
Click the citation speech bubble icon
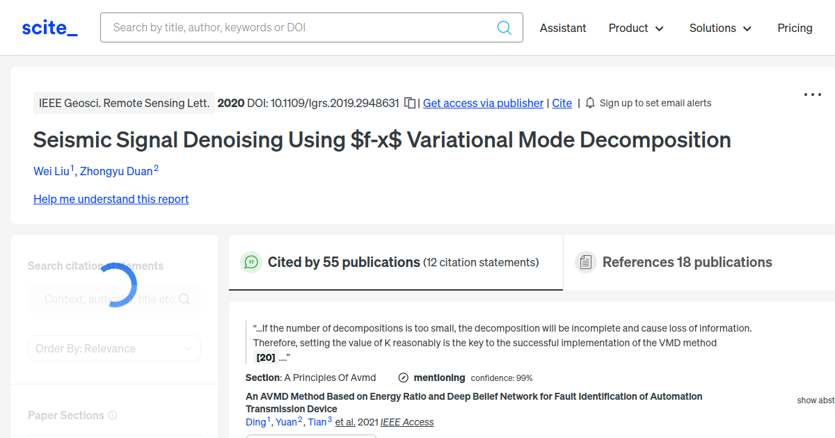click(x=250, y=262)
